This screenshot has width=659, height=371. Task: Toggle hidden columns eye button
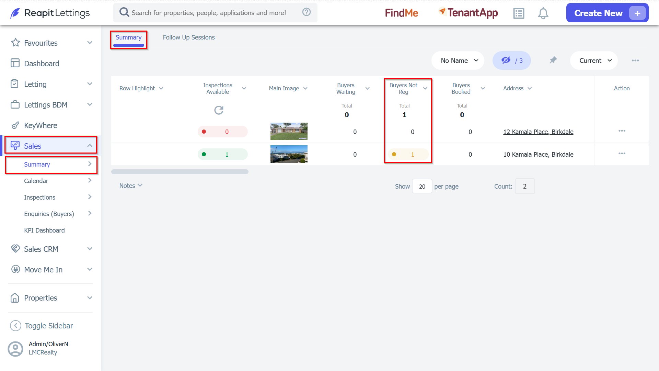tap(512, 60)
